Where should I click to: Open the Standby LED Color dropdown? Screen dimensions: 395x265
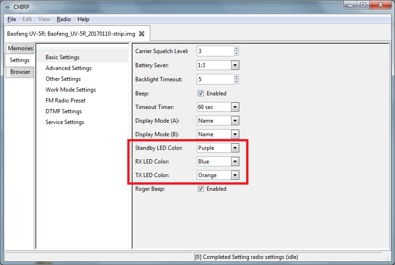[235, 148]
